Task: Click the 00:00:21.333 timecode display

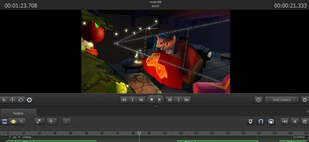Action: [x=290, y=6]
